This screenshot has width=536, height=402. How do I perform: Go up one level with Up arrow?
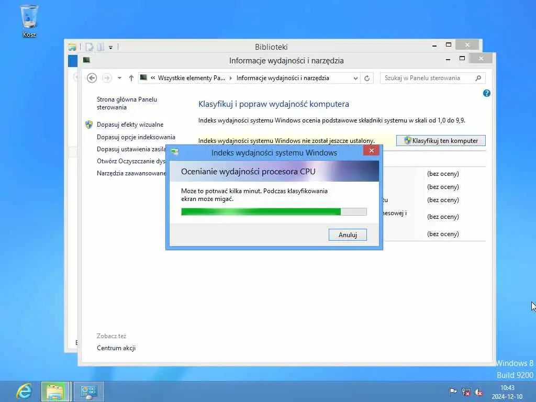tap(131, 78)
